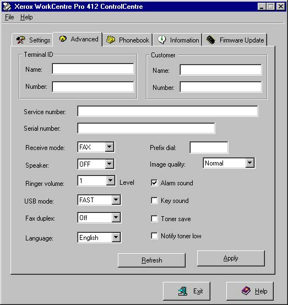This screenshot has height=305, width=288.
Task: Click the Firmware Update chip icon
Action: point(211,40)
